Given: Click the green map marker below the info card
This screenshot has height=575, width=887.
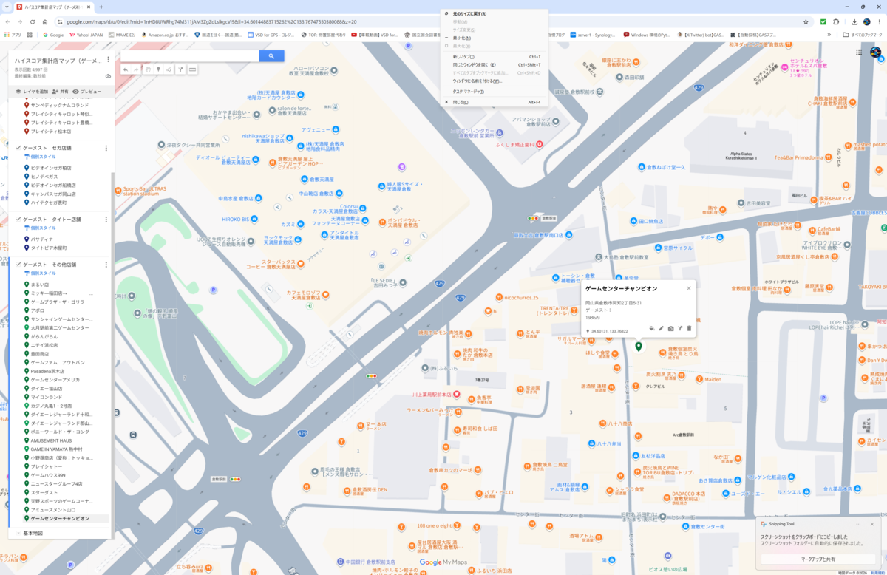Looking at the screenshot, I should coord(639,346).
